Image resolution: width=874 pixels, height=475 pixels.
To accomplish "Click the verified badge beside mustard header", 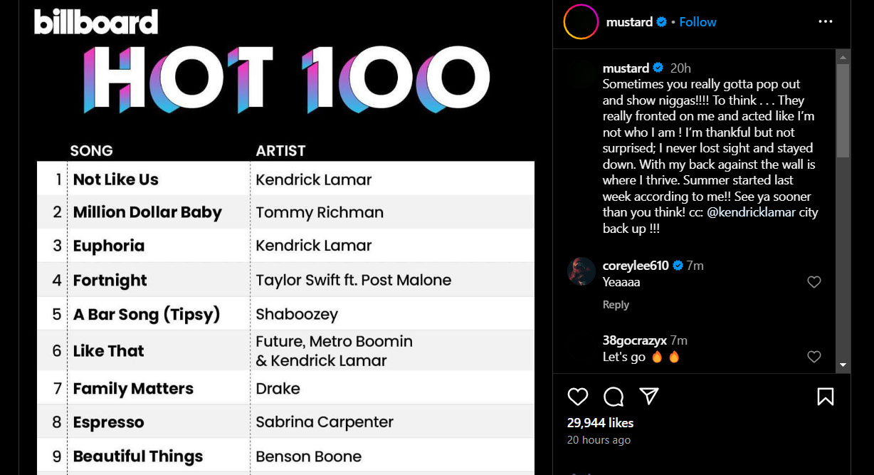I will 662,22.
